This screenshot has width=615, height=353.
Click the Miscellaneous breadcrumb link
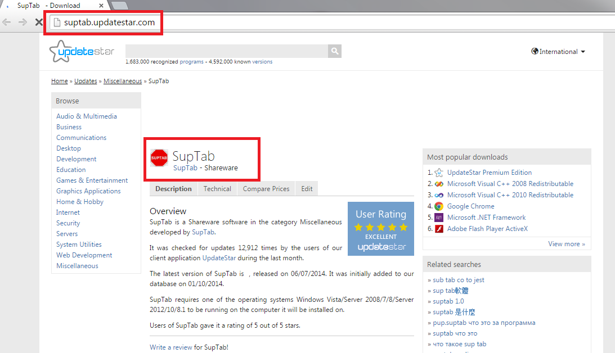coord(123,81)
